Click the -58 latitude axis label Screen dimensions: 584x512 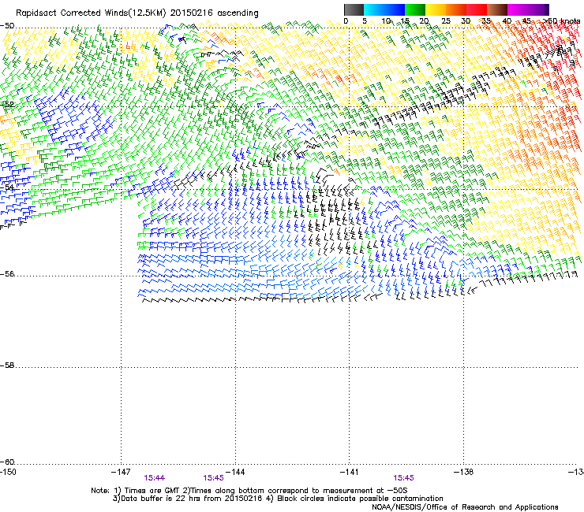click(7, 365)
